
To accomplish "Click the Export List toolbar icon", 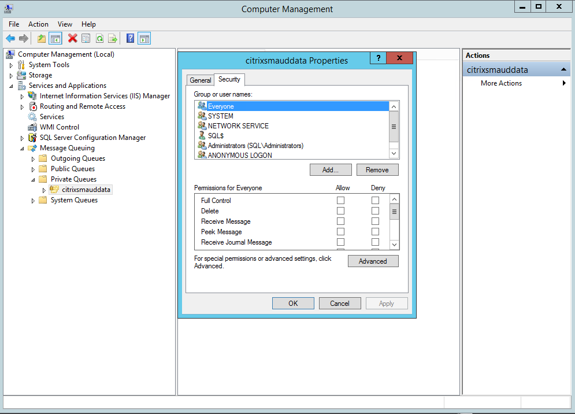I will pos(113,38).
